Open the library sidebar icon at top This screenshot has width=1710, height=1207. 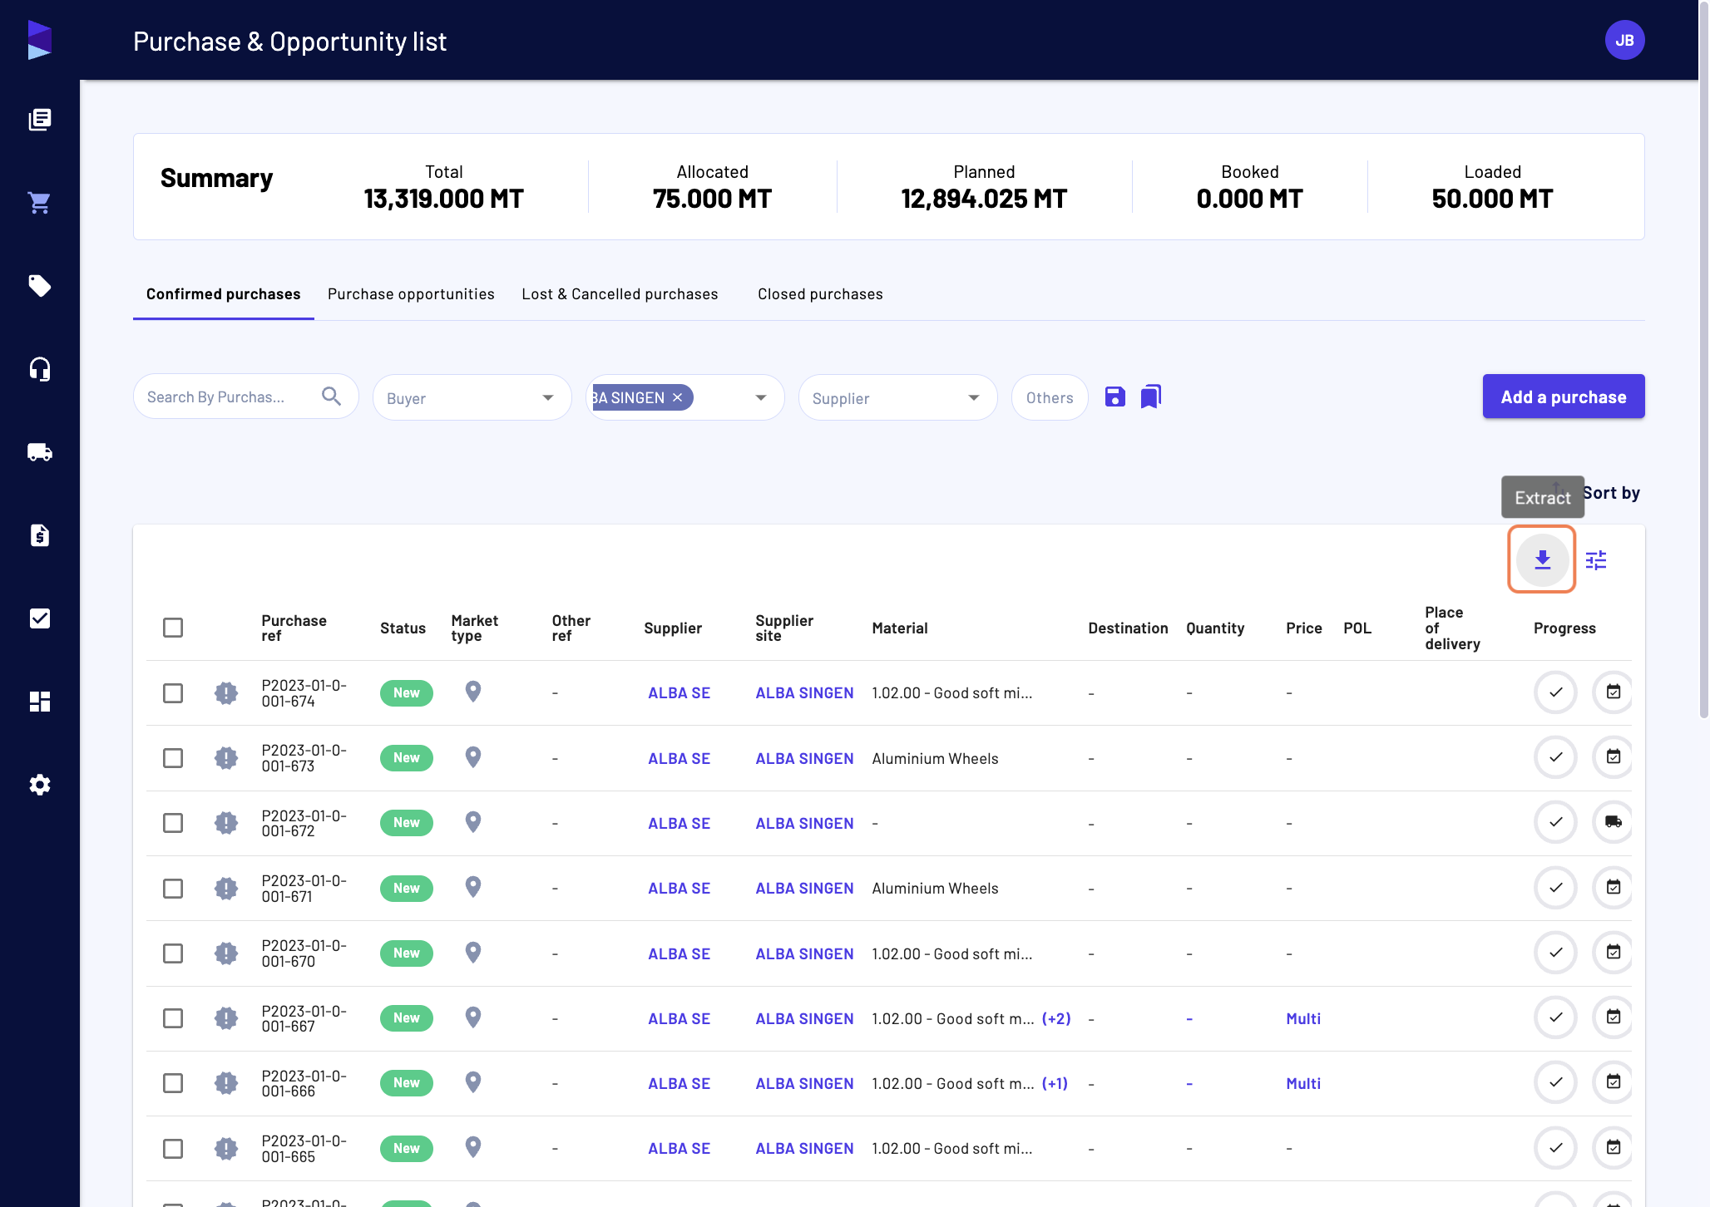tap(39, 120)
